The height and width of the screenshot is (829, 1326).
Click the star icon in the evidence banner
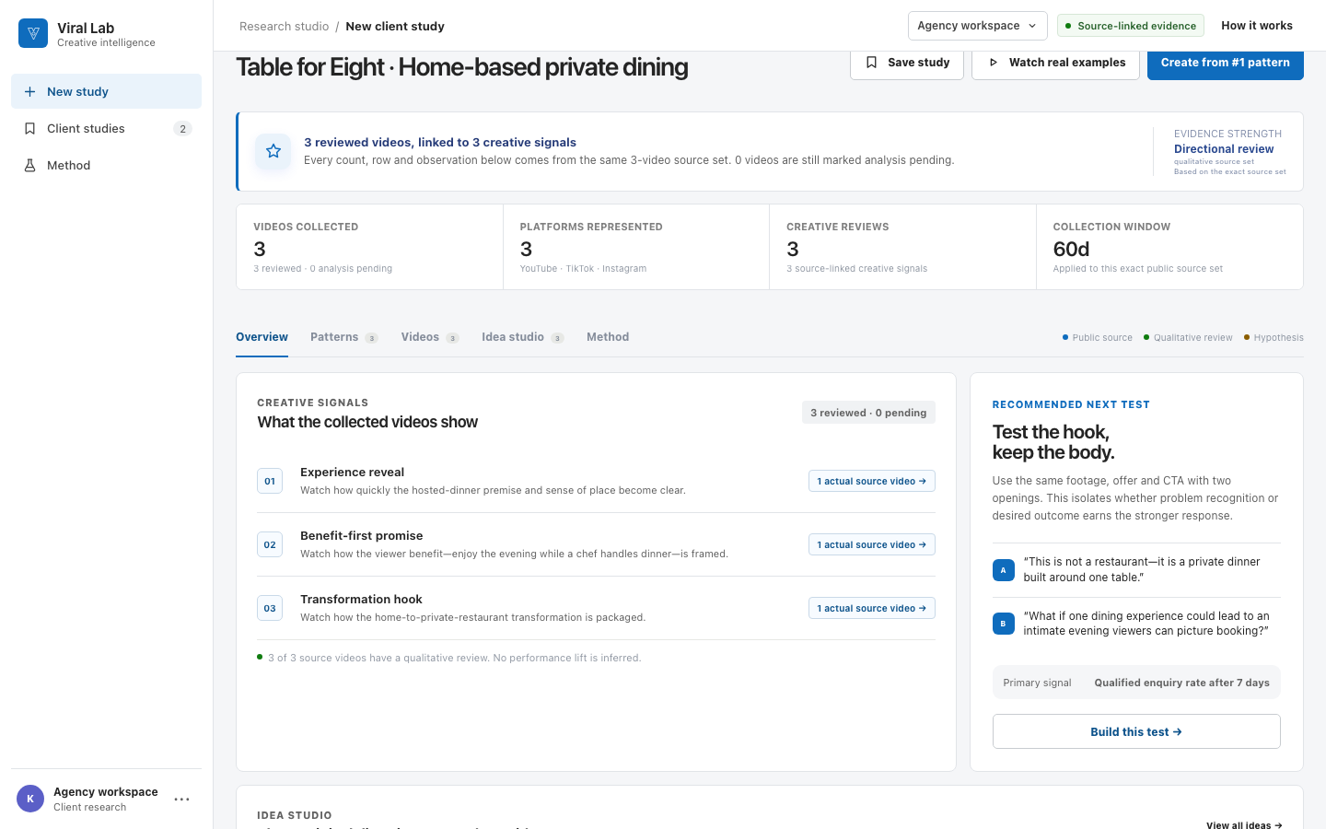tap(273, 151)
